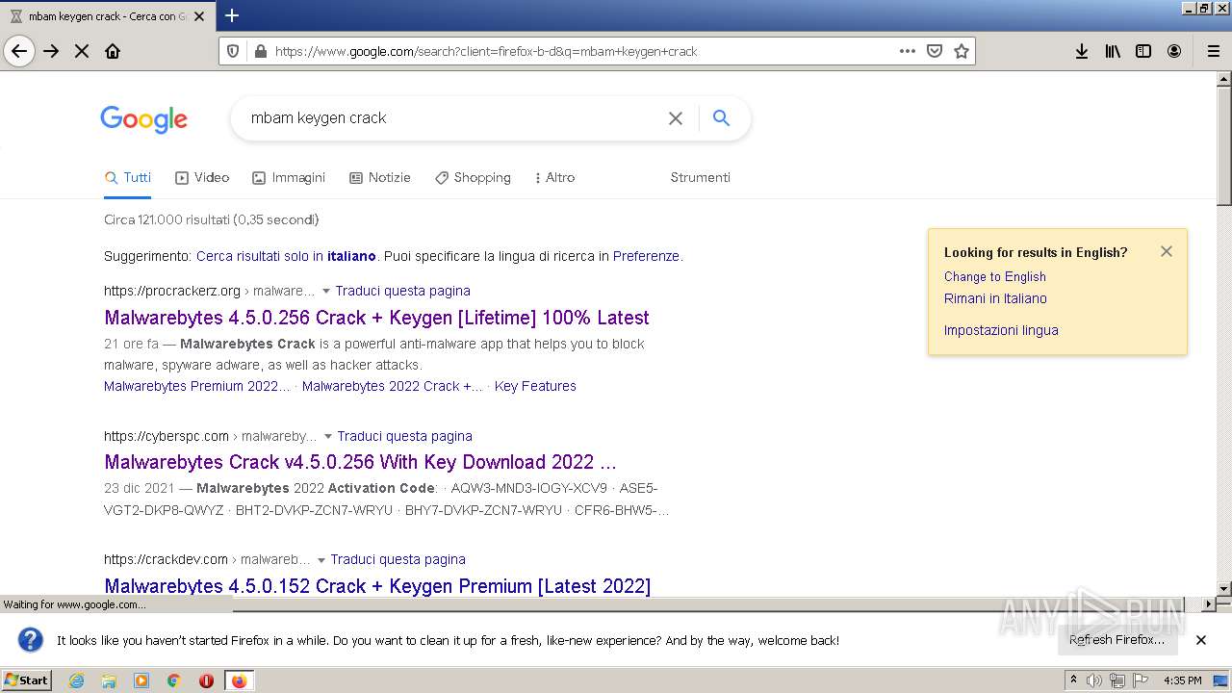
Task: Click Traduci questa pagina for crackdev.com
Action: (x=398, y=559)
